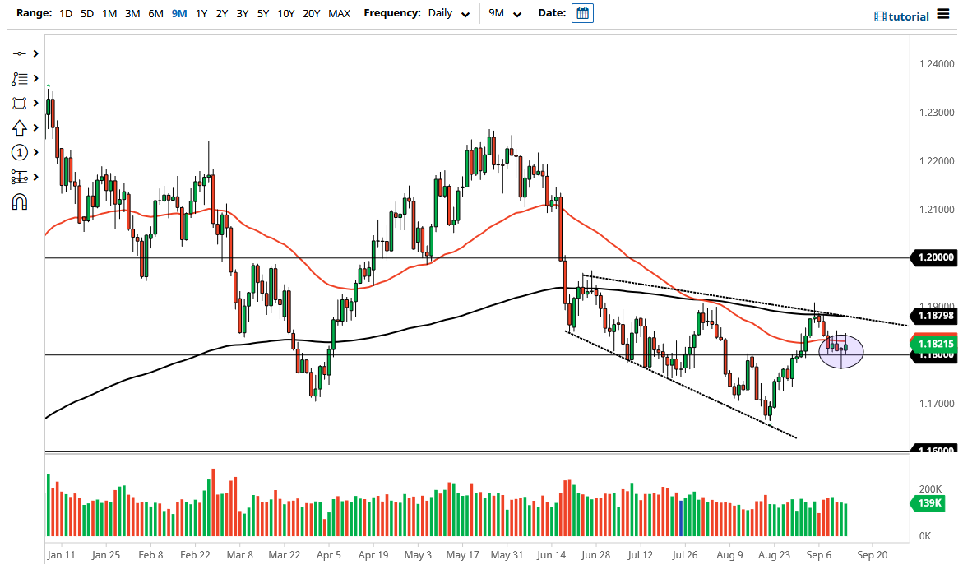This screenshot has width=963, height=574.
Task: Set range to 3M
Action: [132, 13]
